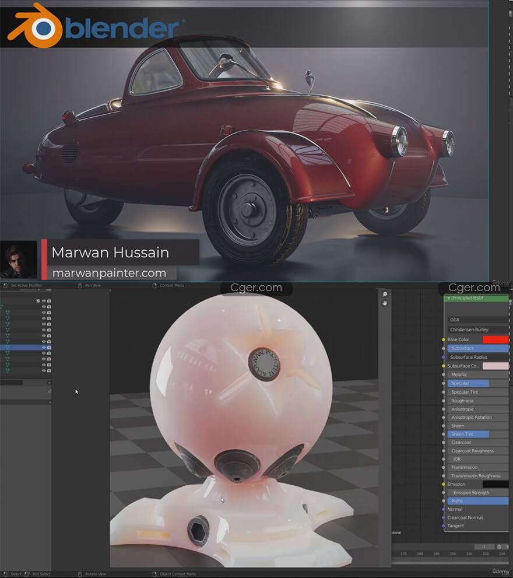This screenshot has width=513, height=578.
Task: Click the mesh icon on the highlighted outliner row
Action: pyautogui.click(x=7, y=347)
